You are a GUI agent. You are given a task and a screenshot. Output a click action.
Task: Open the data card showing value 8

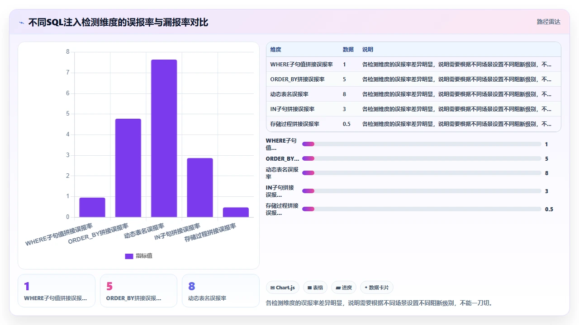pyautogui.click(x=221, y=291)
